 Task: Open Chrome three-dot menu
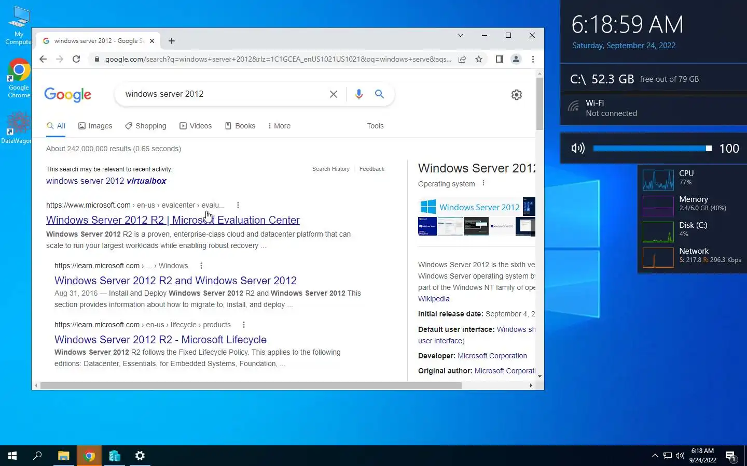(533, 59)
